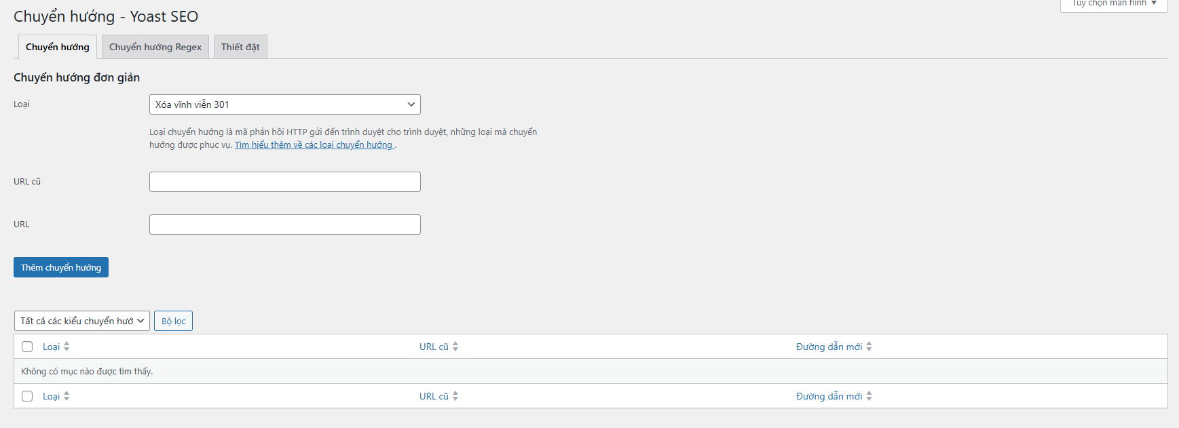Select "Xóa vĩnh viễn 301" dropdown to change type
The image size is (1179, 428).
(284, 104)
